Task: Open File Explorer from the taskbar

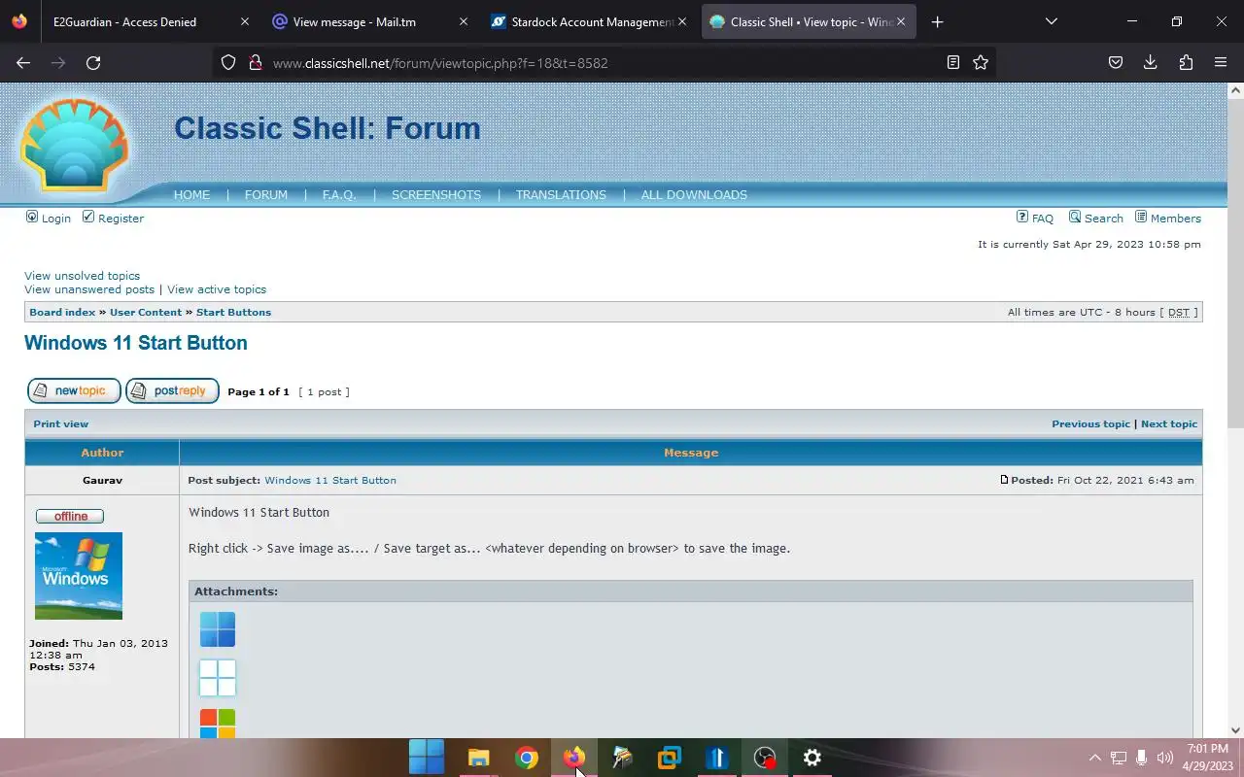Action: (478, 758)
